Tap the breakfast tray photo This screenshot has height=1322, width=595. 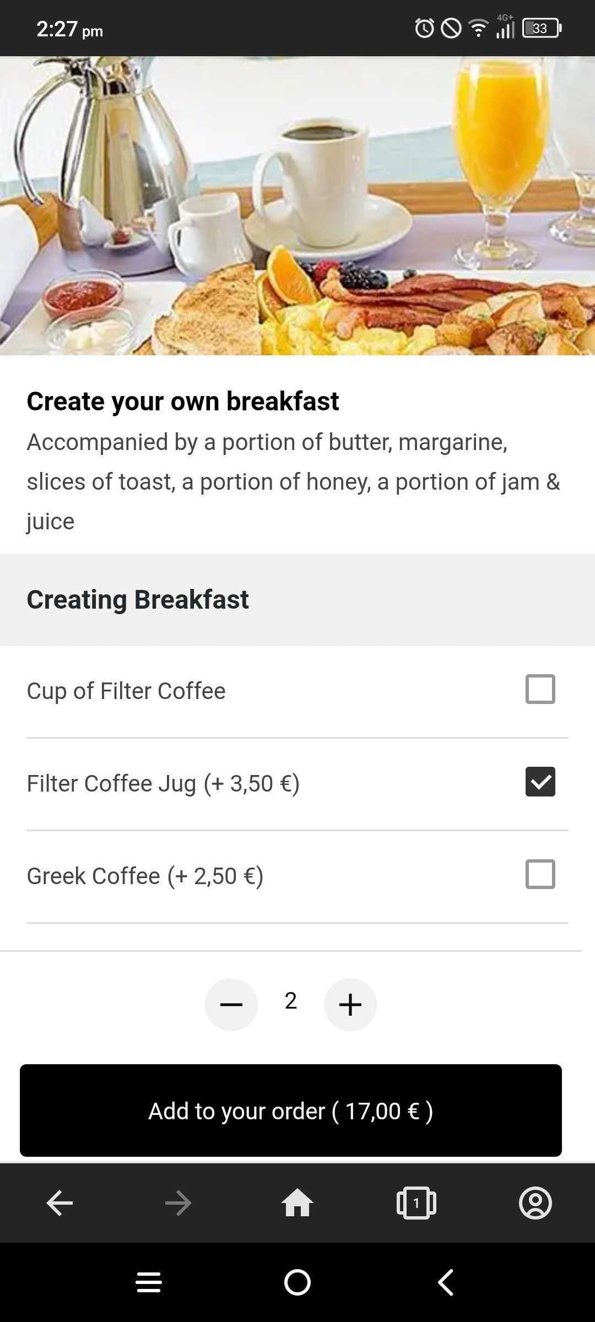point(297,205)
